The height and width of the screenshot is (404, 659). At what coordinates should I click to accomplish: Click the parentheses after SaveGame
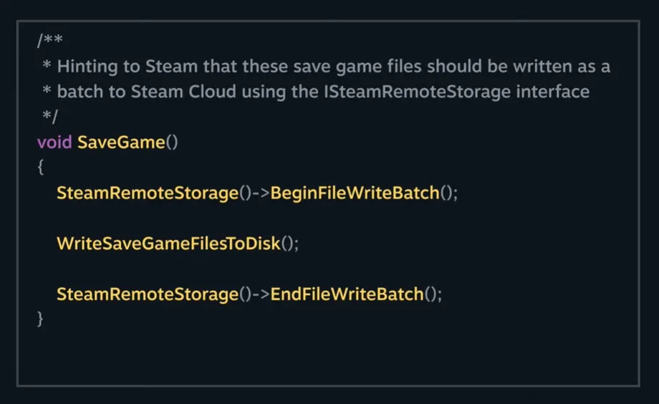(x=172, y=142)
